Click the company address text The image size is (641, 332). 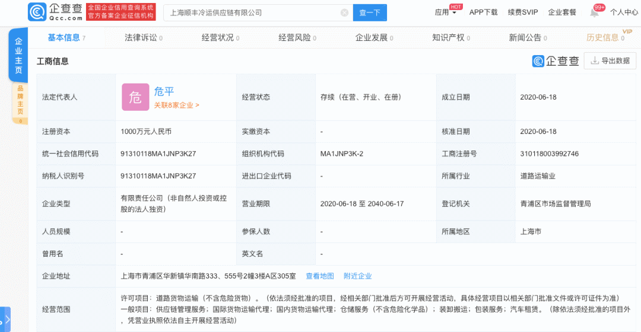click(x=208, y=276)
